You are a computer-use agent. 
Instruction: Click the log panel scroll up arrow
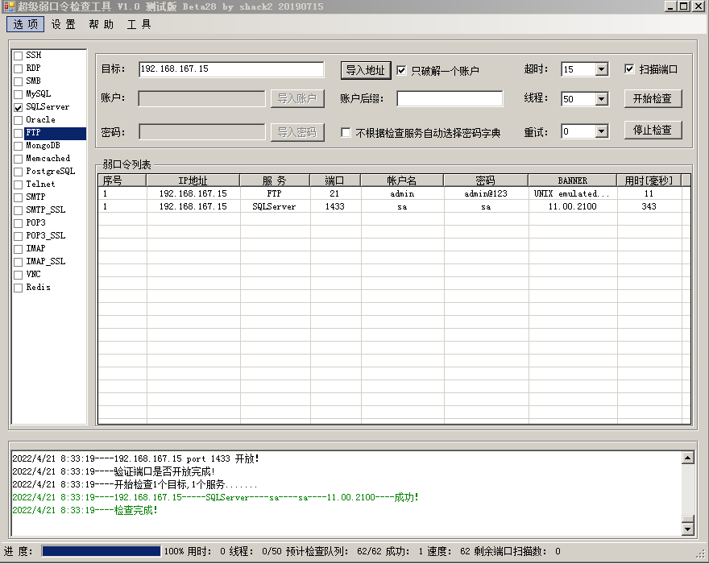688,458
